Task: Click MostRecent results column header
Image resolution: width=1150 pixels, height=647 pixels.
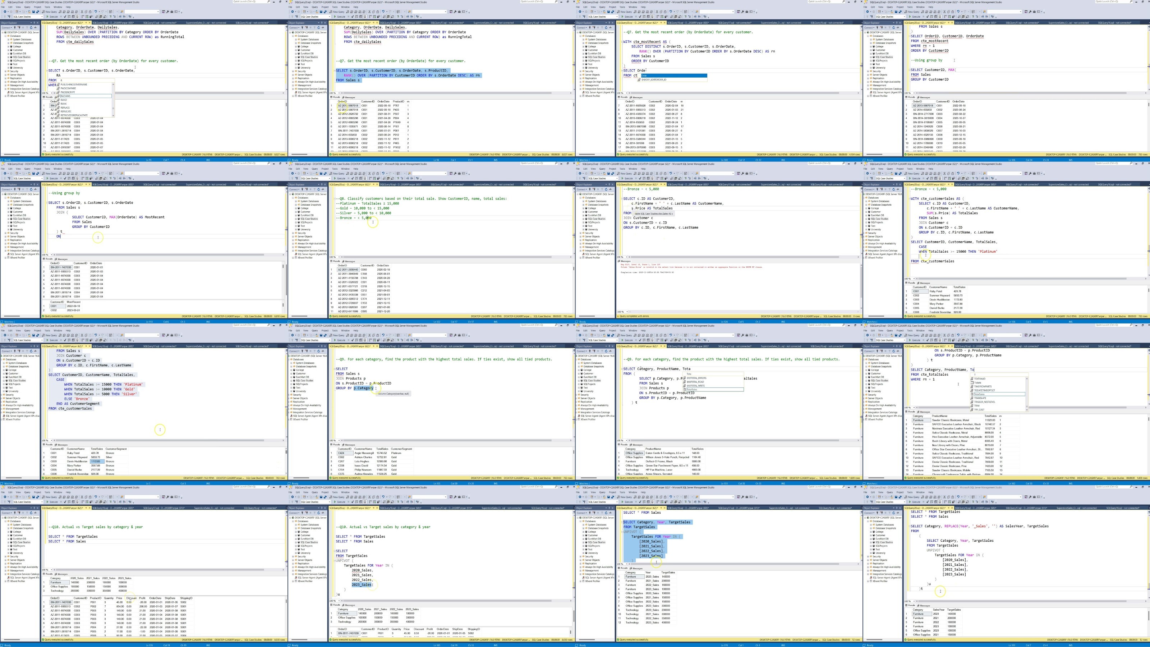Action: pyautogui.click(x=74, y=302)
